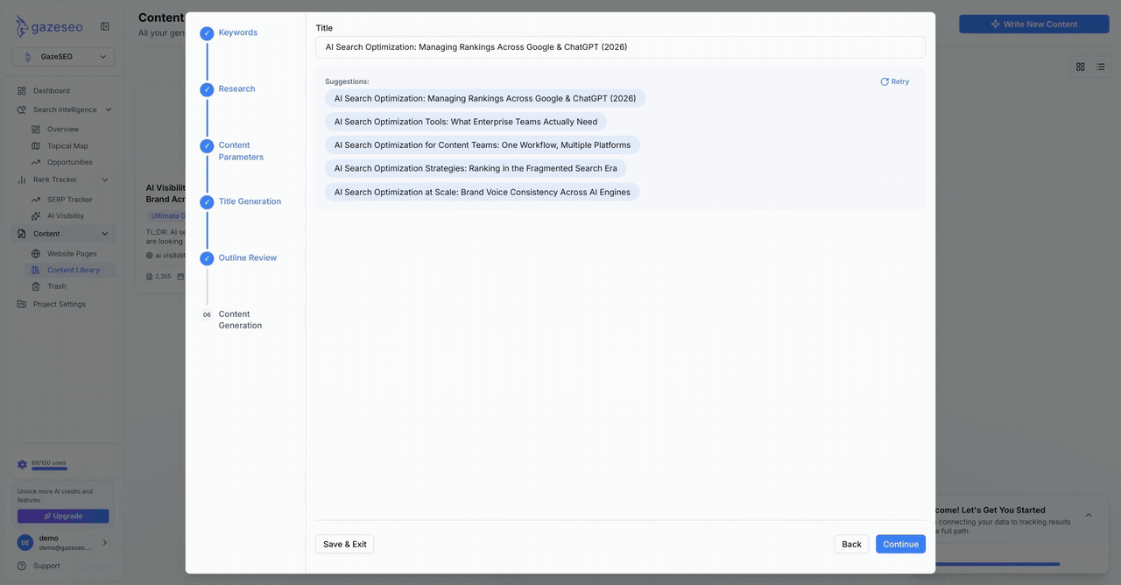Click the SERP Tracker icon

coord(36,200)
